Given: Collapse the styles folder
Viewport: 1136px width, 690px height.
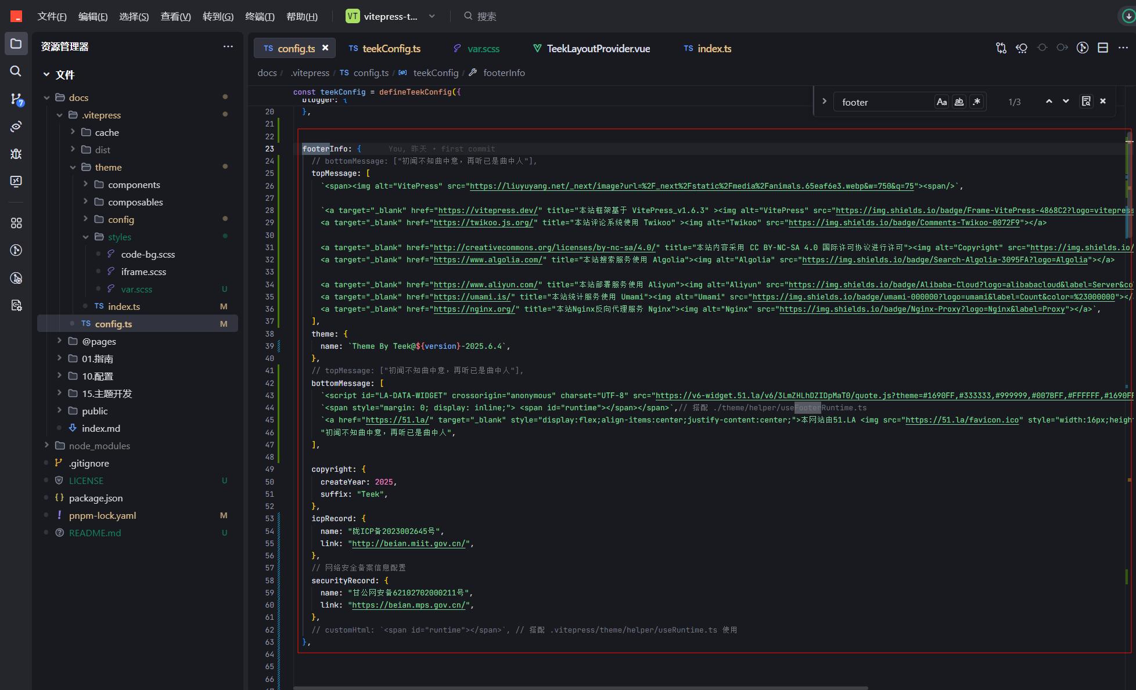Looking at the screenshot, I should pos(85,237).
